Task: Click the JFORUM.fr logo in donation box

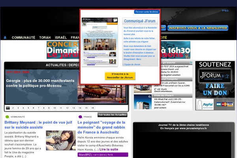Action: 215,76
